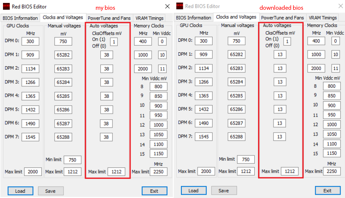Screen dimensions: 345x198
Task: Click Red BIOS Editor icon in downloaded bios window
Action: tap(179, 6)
